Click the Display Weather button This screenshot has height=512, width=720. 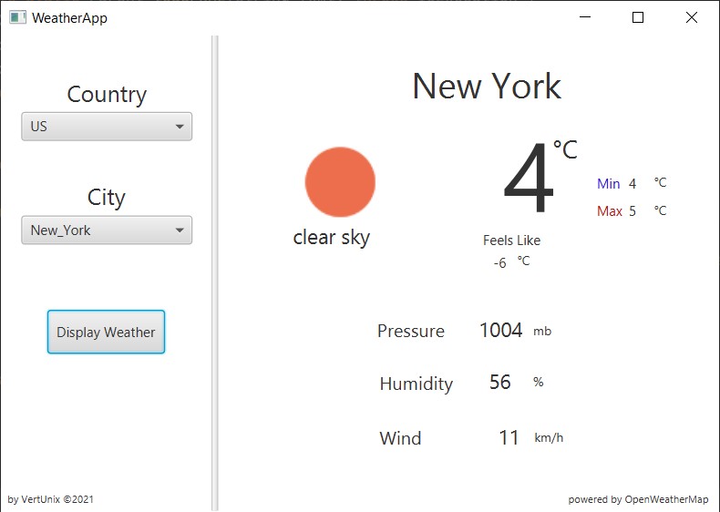tap(106, 332)
